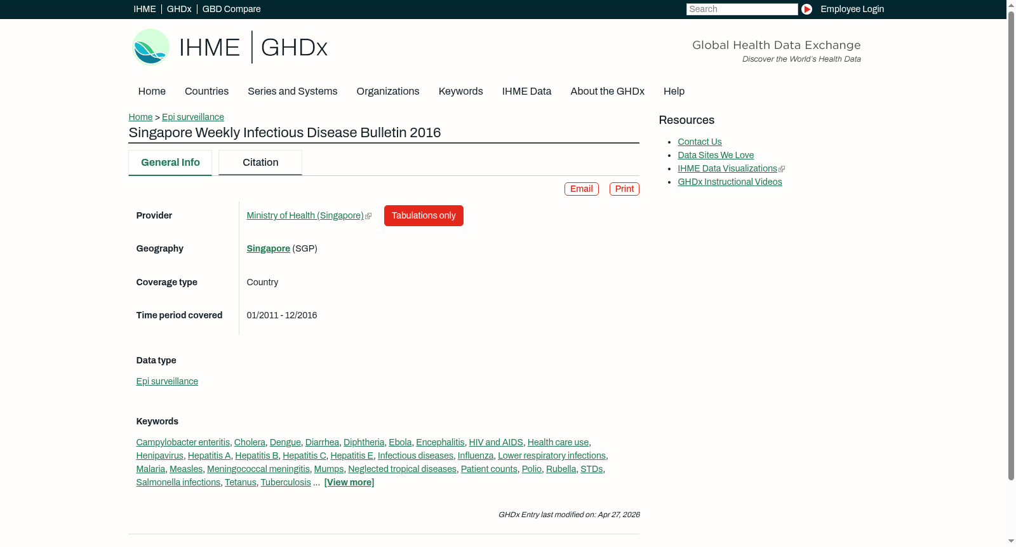Image resolution: width=1016 pixels, height=547 pixels.
Task: Open the Dengue keyword link
Action: tap(285, 443)
